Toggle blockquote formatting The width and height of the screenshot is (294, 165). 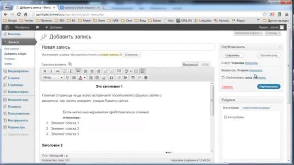[78, 71]
